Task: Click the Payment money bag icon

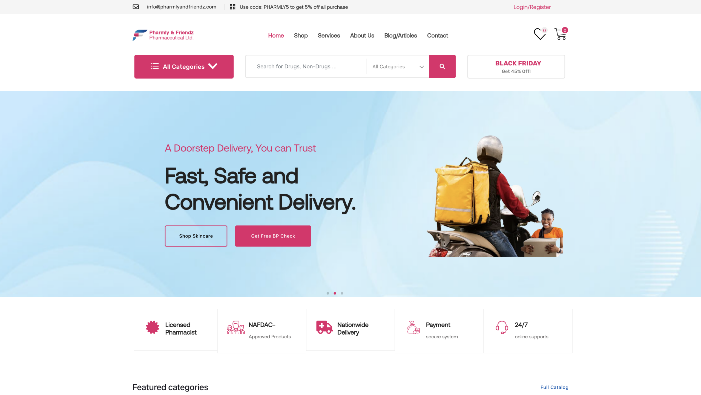Action: tap(413, 327)
